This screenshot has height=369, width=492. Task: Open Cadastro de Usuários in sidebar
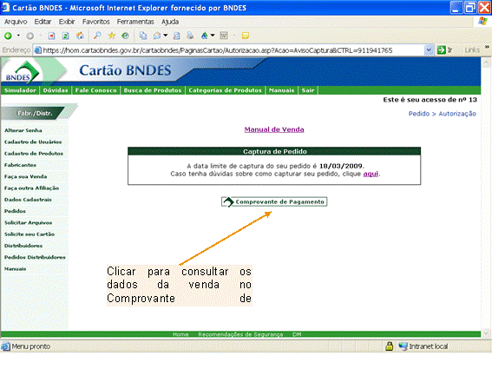pyautogui.click(x=33, y=142)
